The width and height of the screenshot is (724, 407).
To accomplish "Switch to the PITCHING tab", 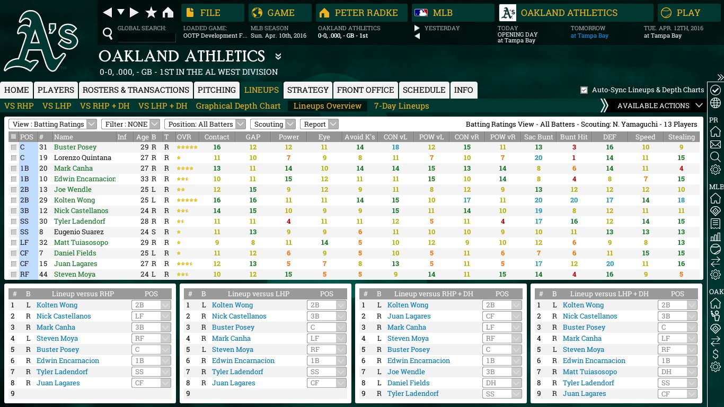I will tap(217, 90).
